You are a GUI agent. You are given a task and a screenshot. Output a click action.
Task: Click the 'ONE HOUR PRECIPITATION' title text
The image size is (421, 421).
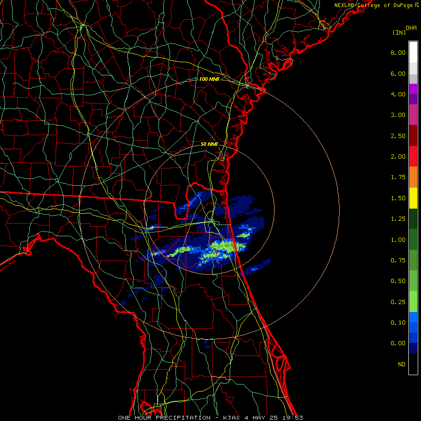pos(164,418)
